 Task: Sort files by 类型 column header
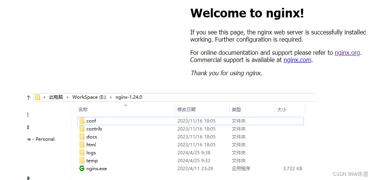point(236,110)
